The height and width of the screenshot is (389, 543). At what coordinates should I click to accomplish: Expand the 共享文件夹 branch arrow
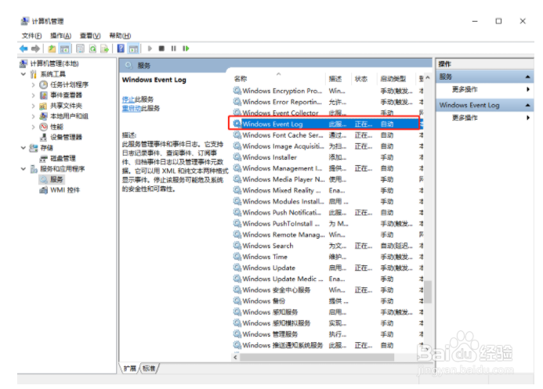34,106
